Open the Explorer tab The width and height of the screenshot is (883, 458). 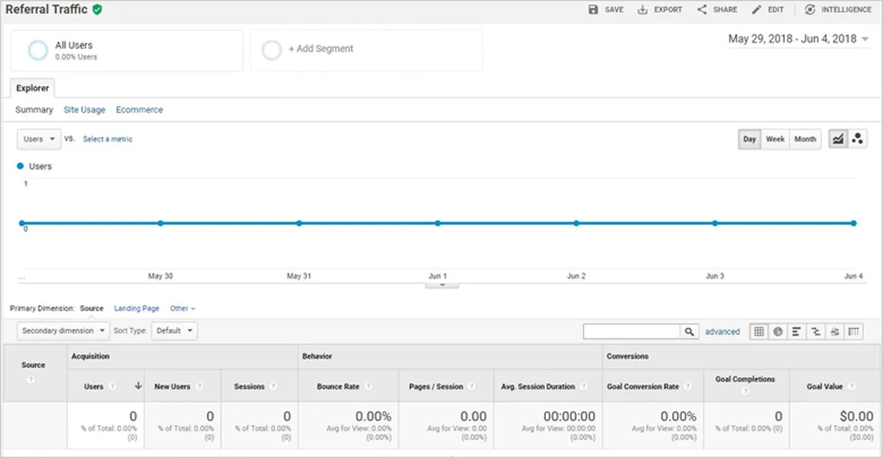tap(32, 88)
